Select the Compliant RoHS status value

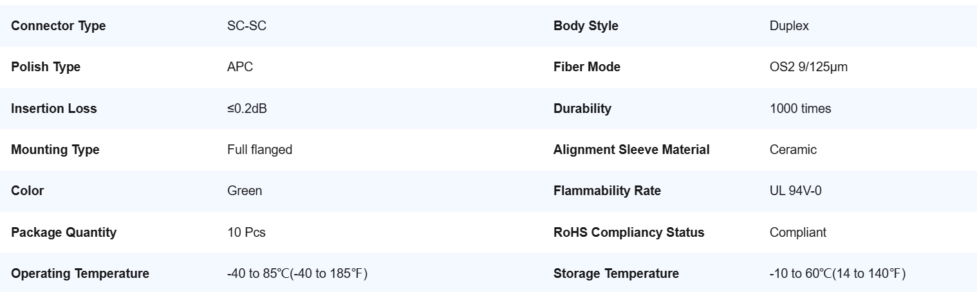[798, 232]
